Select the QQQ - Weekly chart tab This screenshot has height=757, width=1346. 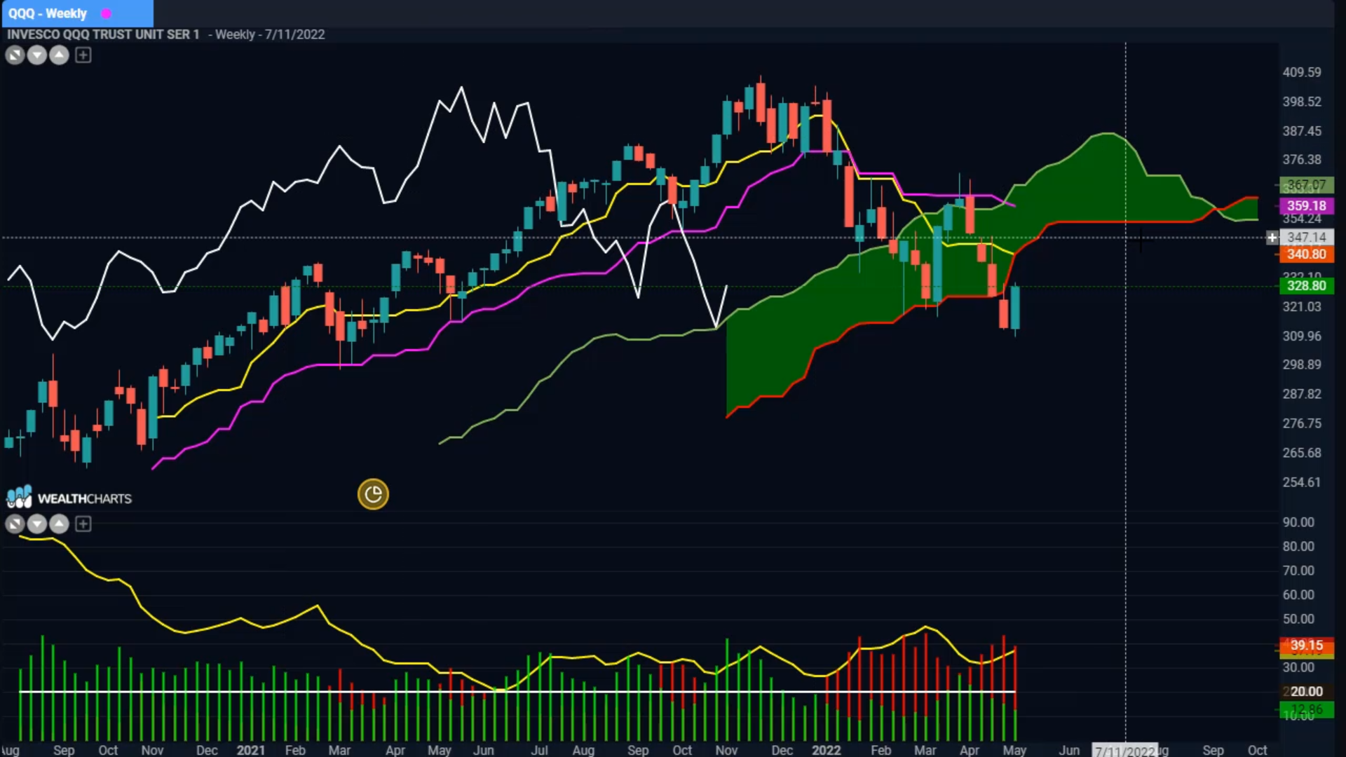coord(76,13)
